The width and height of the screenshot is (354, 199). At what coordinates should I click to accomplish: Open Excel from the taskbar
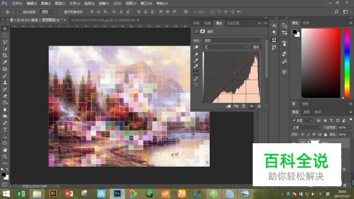(21, 193)
